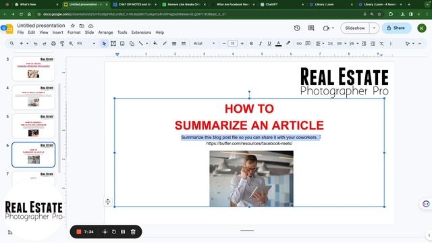Toggle underline formatting

pos(269,43)
